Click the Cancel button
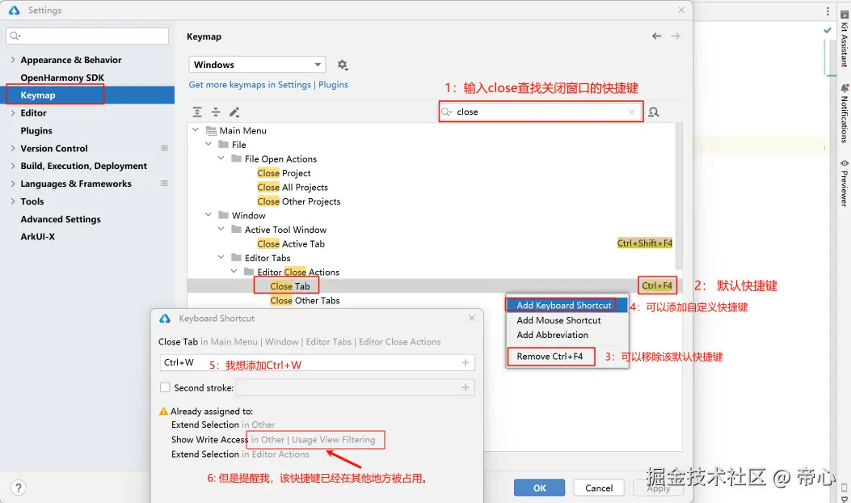The height and width of the screenshot is (503, 851). 599,488
